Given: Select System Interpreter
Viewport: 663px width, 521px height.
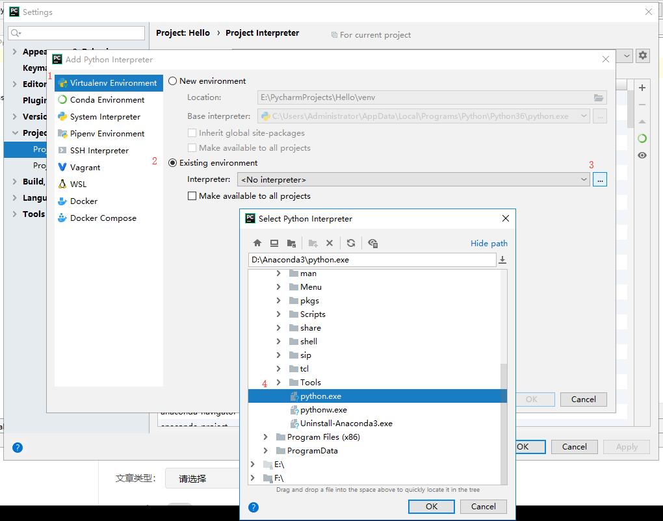Looking at the screenshot, I should pyautogui.click(x=109, y=117).
